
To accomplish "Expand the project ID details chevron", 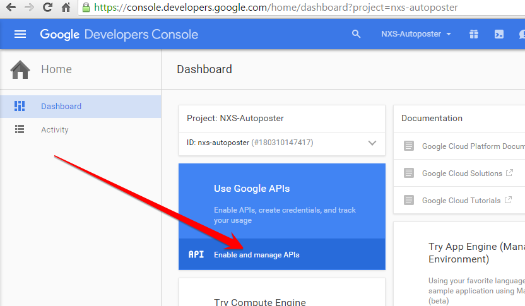I will (x=372, y=143).
